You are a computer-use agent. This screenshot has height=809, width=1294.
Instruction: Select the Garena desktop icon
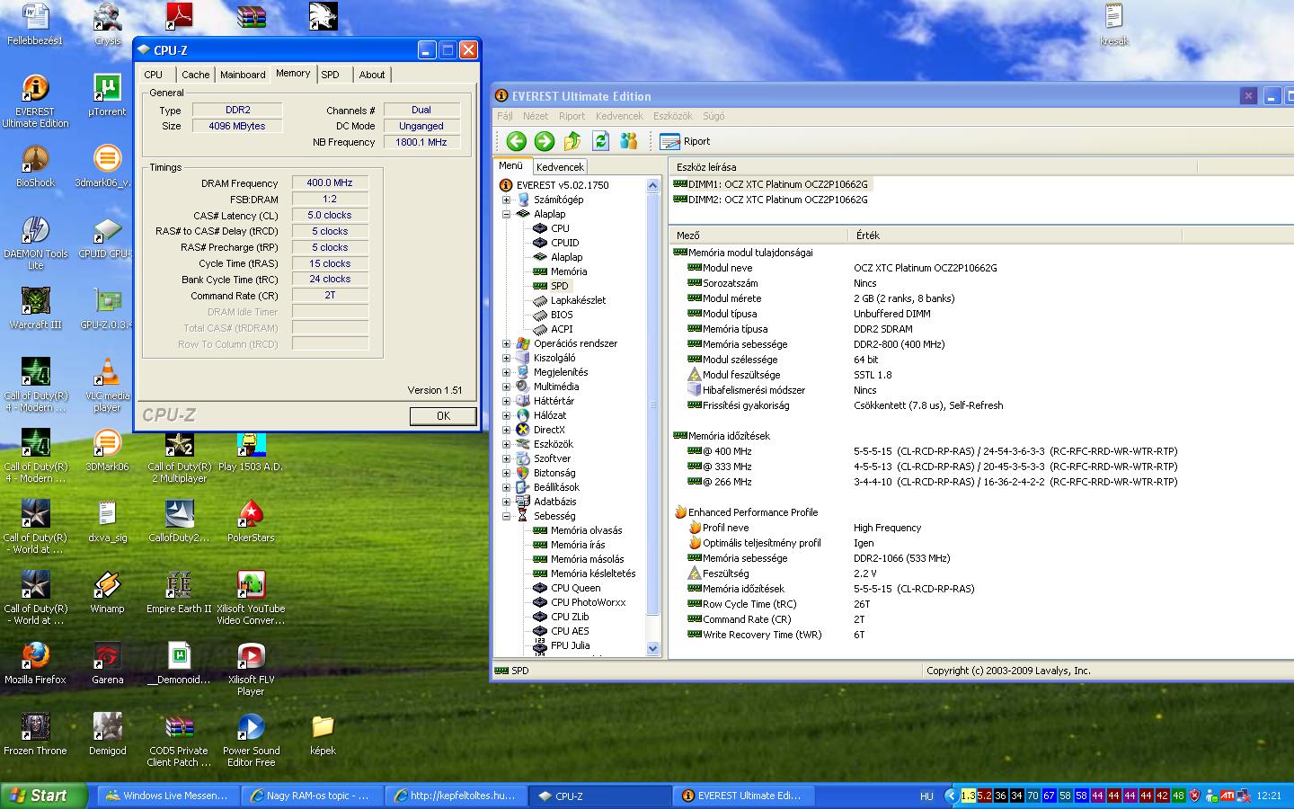[x=107, y=663]
